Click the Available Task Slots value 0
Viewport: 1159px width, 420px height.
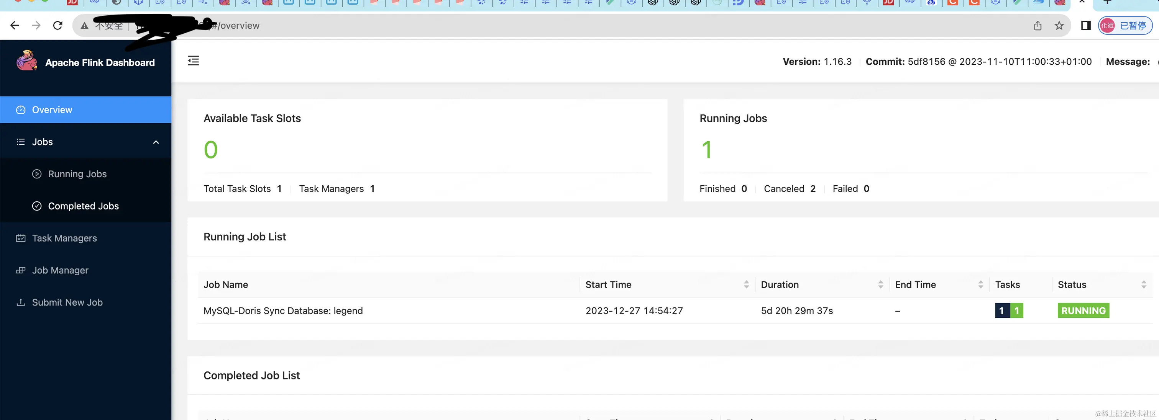(210, 150)
